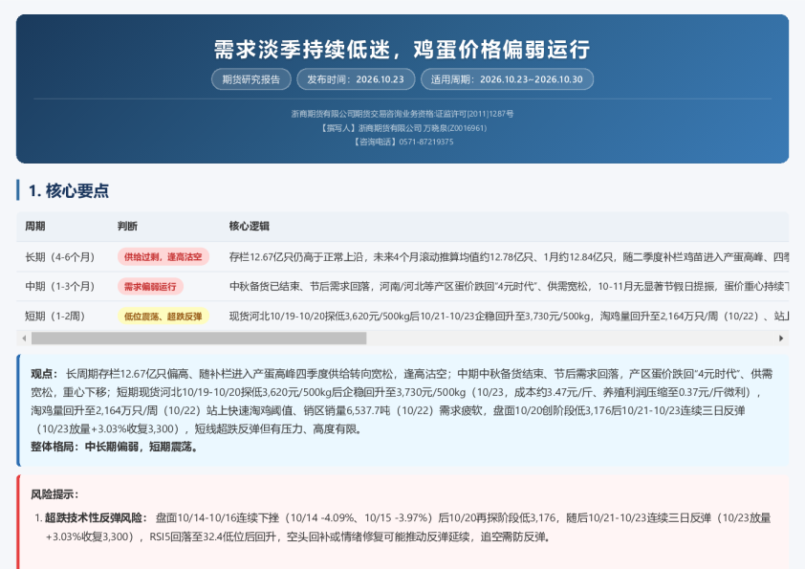Image resolution: width=805 pixels, height=569 pixels.
Task: Click the table's right scroll arrow
Action: [781, 339]
